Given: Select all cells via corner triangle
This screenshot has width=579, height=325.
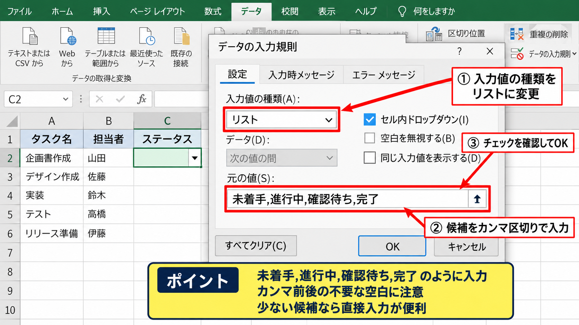Looking at the screenshot, I should pyautogui.click(x=12, y=121).
